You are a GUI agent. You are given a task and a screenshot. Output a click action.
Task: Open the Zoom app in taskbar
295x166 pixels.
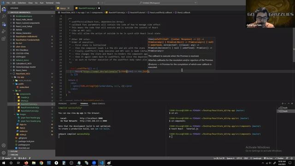[94, 163]
